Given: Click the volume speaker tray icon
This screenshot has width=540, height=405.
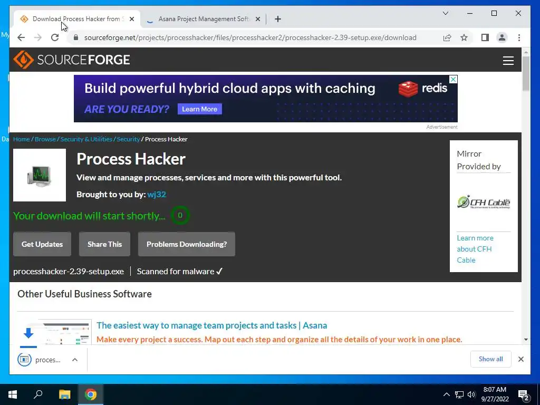Looking at the screenshot, I should 471,394.
